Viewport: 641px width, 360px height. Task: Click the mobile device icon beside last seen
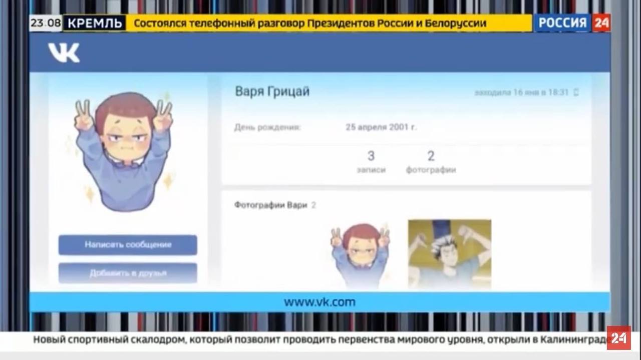pyautogui.click(x=576, y=92)
